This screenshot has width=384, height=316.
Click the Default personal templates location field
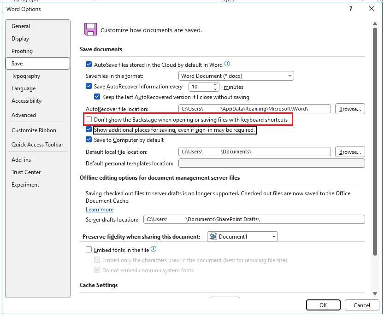point(272,163)
